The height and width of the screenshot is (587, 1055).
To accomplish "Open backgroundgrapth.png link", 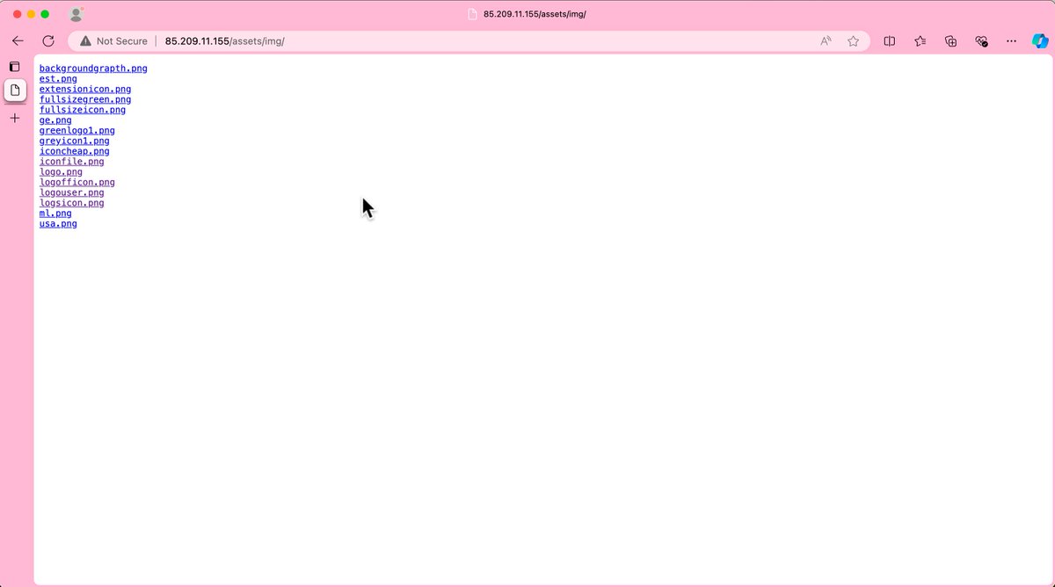I will pos(93,69).
